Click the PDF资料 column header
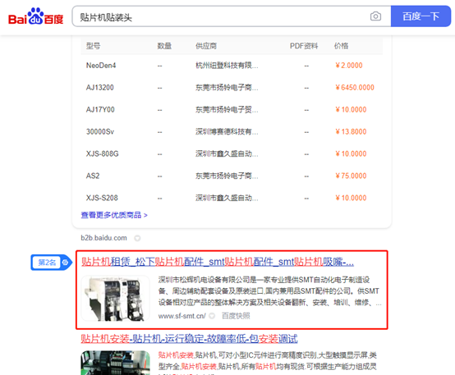The image size is (455, 375). (x=304, y=46)
